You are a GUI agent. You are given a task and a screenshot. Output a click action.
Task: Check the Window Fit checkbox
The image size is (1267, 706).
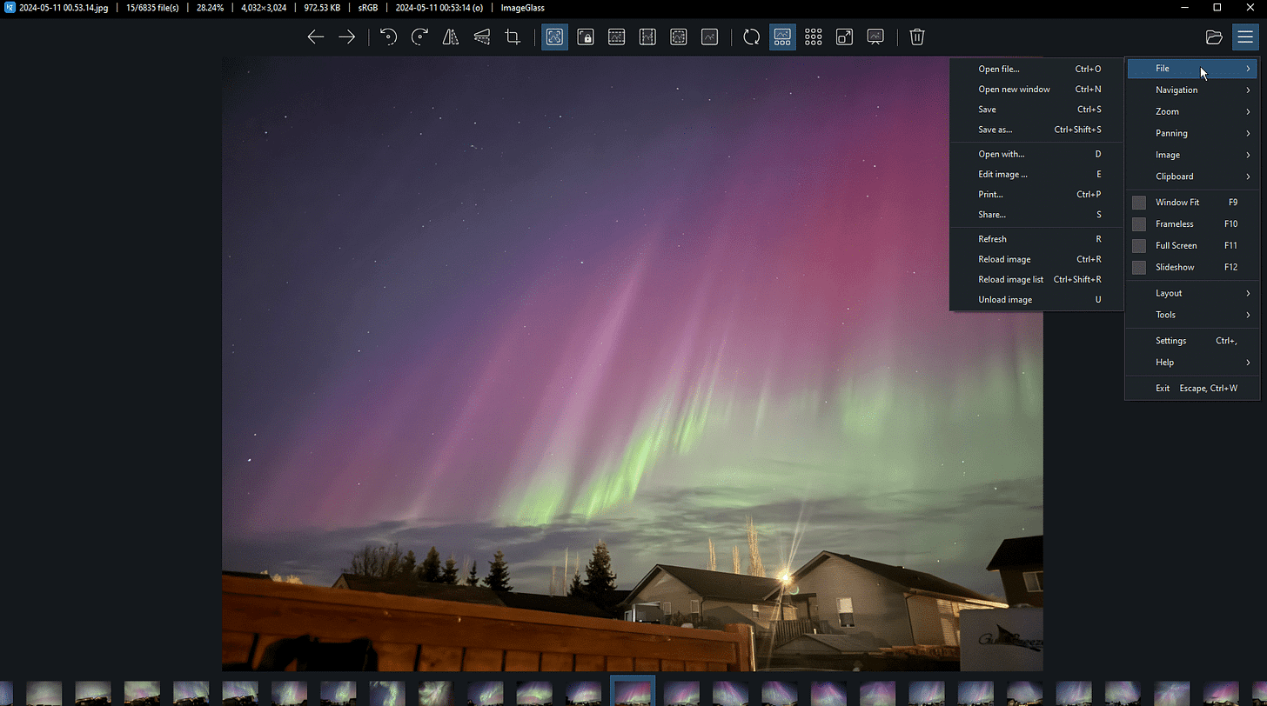pyautogui.click(x=1139, y=203)
